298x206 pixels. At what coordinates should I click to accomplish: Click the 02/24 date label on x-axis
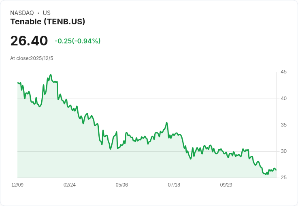tap(70, 185)
